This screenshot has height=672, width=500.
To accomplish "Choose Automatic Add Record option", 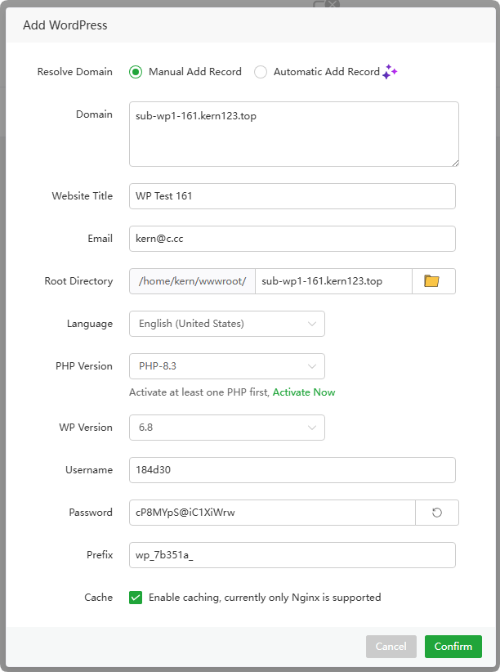I will pyautogui.click(x=261, y=72).
